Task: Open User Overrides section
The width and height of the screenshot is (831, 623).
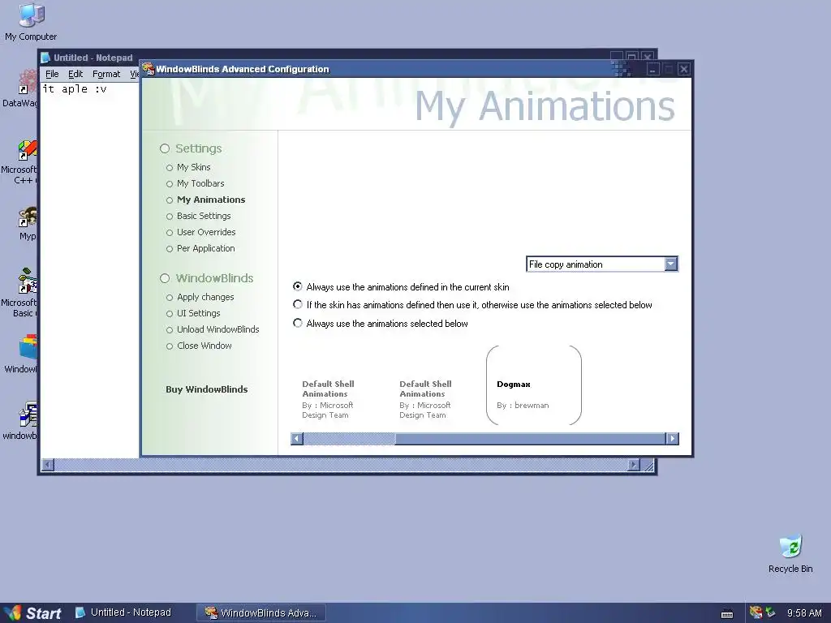Action: 206,232
